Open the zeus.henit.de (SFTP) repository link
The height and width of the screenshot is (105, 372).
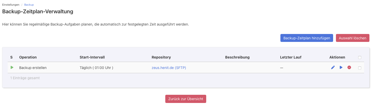169,68
